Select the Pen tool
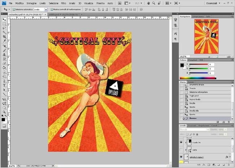The image size is (235, 168). point(4,81)
